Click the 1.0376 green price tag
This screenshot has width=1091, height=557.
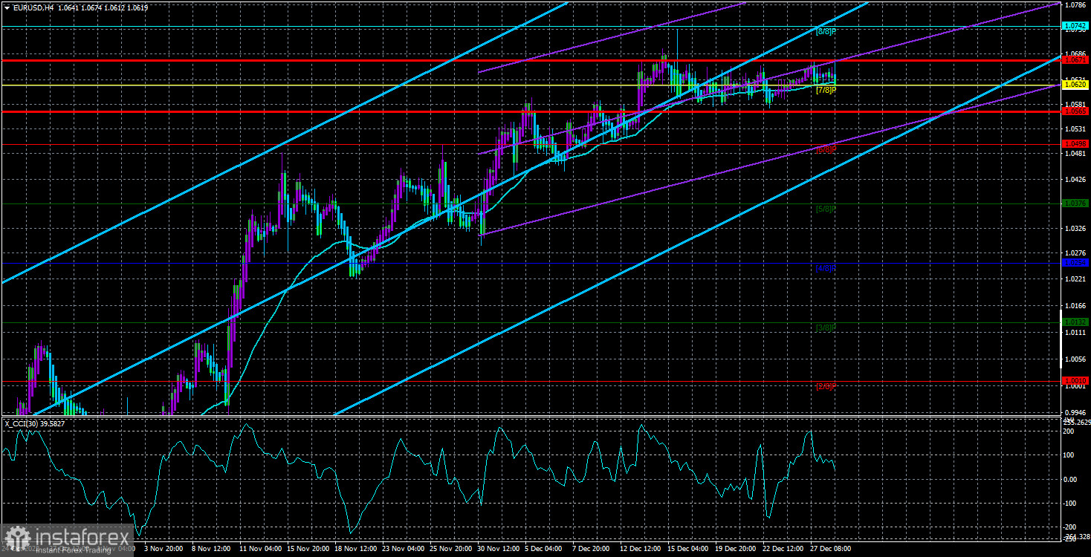[x=1075, y=203]
